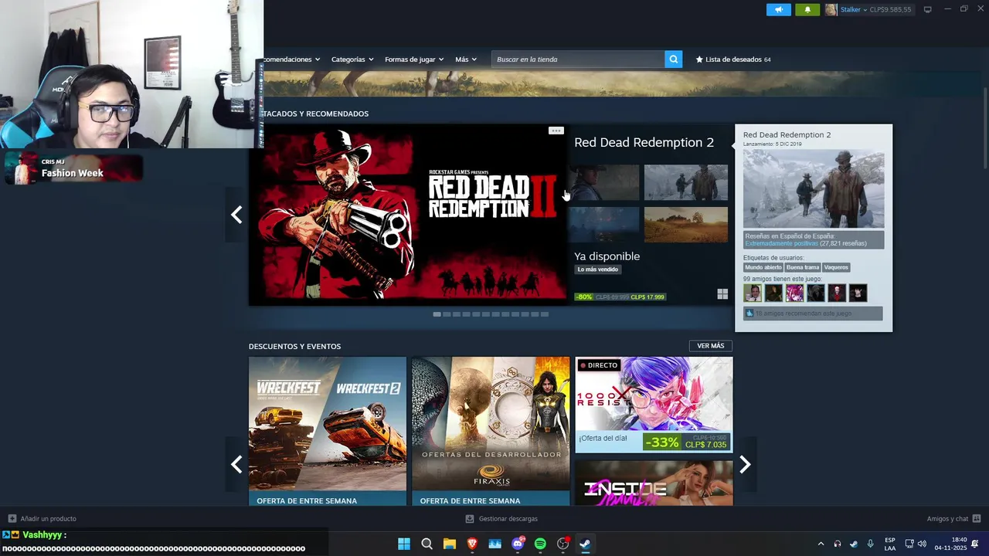Viewport: 989px width, 556px height.
Task: Click 'amigos recomiendan este juego' bar
Action: [x=813, y=314]
